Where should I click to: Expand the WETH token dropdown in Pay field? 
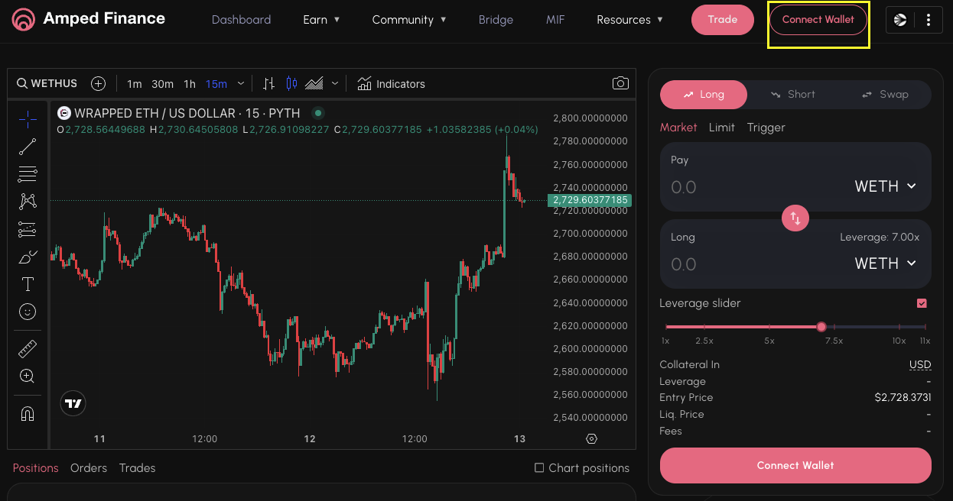pyautogui.click(x=886, y=186)
